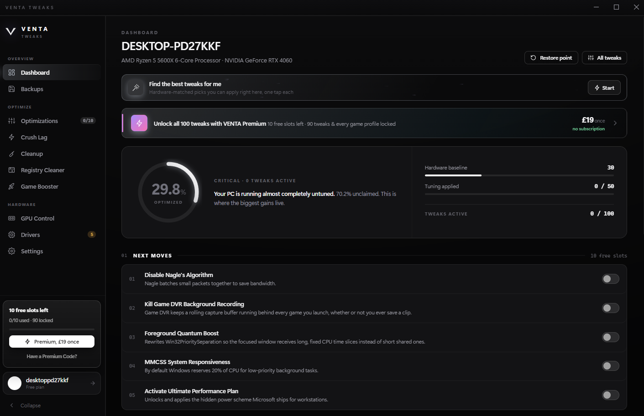Go to GPU Control
The width and height of the screenshot is (644, 416).
tap(52, 218)
